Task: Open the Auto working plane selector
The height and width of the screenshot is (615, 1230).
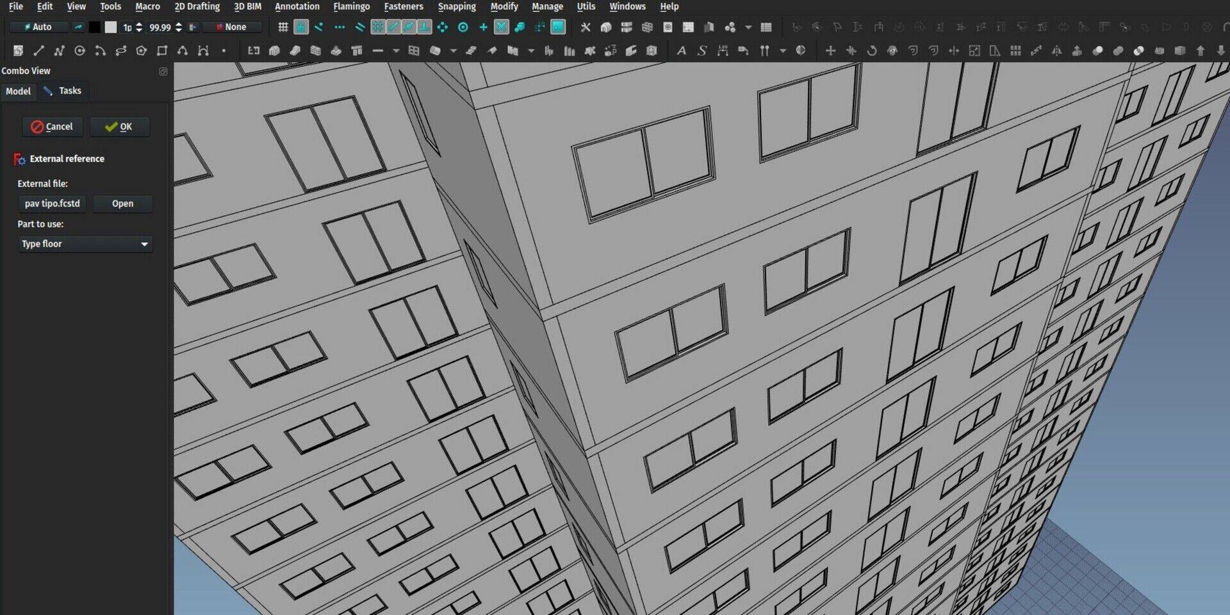Action: pyautogui.click(x=37, y=27)
